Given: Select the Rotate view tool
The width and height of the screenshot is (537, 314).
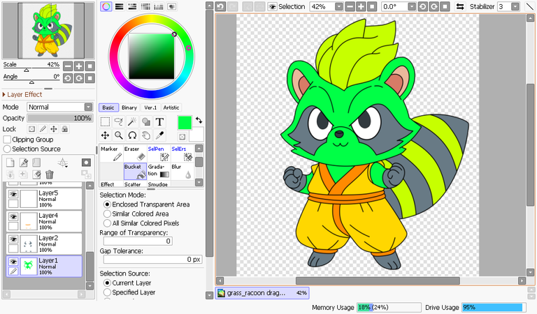Looking at the screenshot, I should [132, 135].
